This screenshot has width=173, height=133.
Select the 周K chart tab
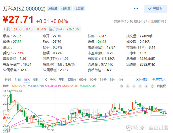(x=35, y=79)
